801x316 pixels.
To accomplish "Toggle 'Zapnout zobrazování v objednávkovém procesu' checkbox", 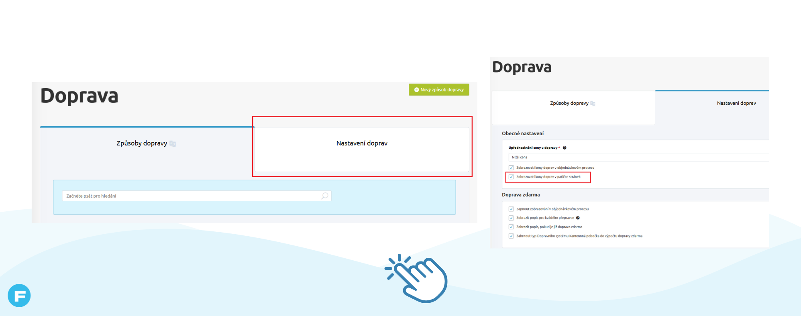I will [511, 209].
